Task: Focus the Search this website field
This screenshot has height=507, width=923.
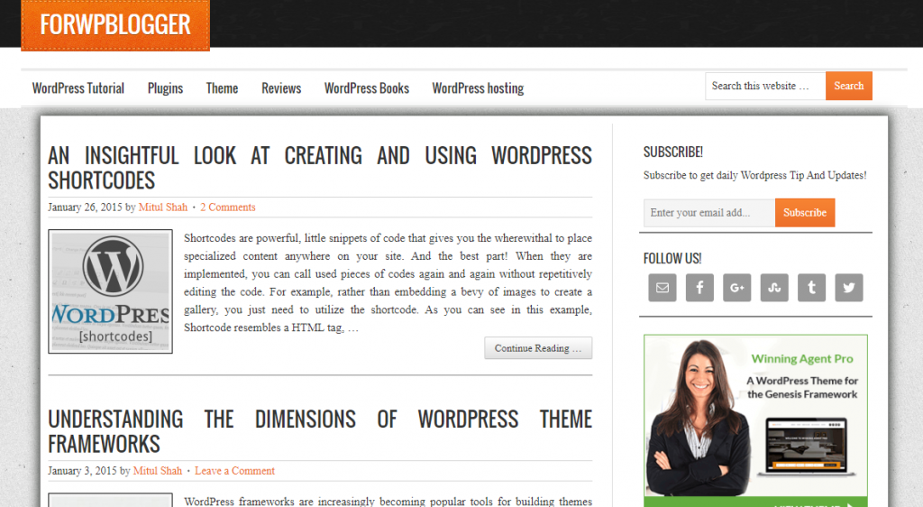Action: pyautogui.click(x=765, y=86)
